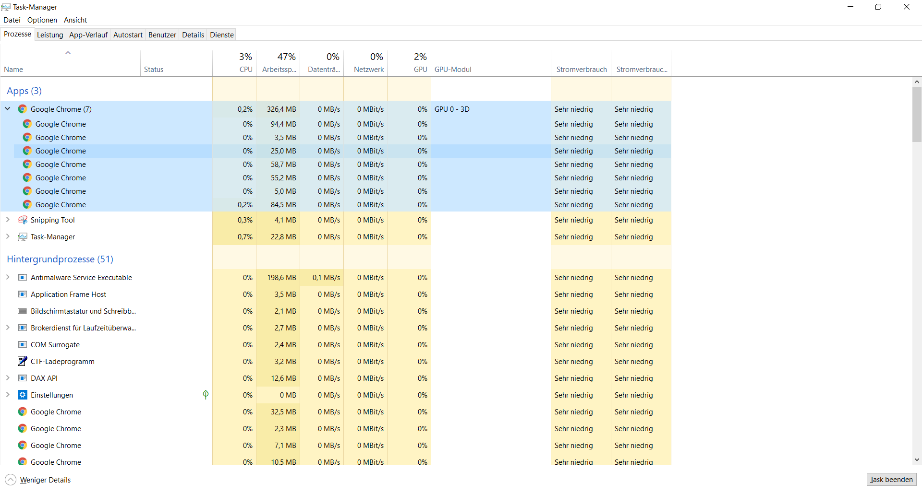Expand the Task-Manager entry
The width and height of the screenshot is (922, 494).
pyautogui.click(x=8, y=236)
